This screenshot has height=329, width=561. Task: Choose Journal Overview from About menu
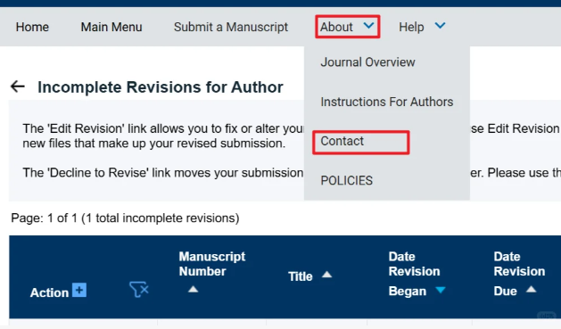pyautogui.click(x=367, y=62)
